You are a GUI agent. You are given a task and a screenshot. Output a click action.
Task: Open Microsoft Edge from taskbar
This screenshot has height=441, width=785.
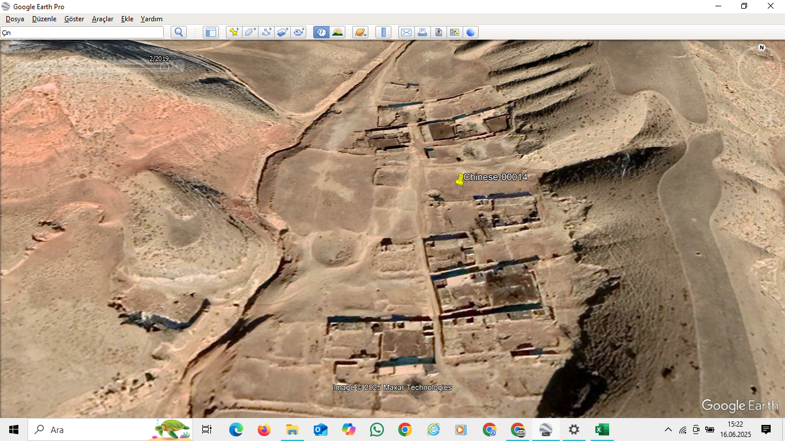[236, 430]
